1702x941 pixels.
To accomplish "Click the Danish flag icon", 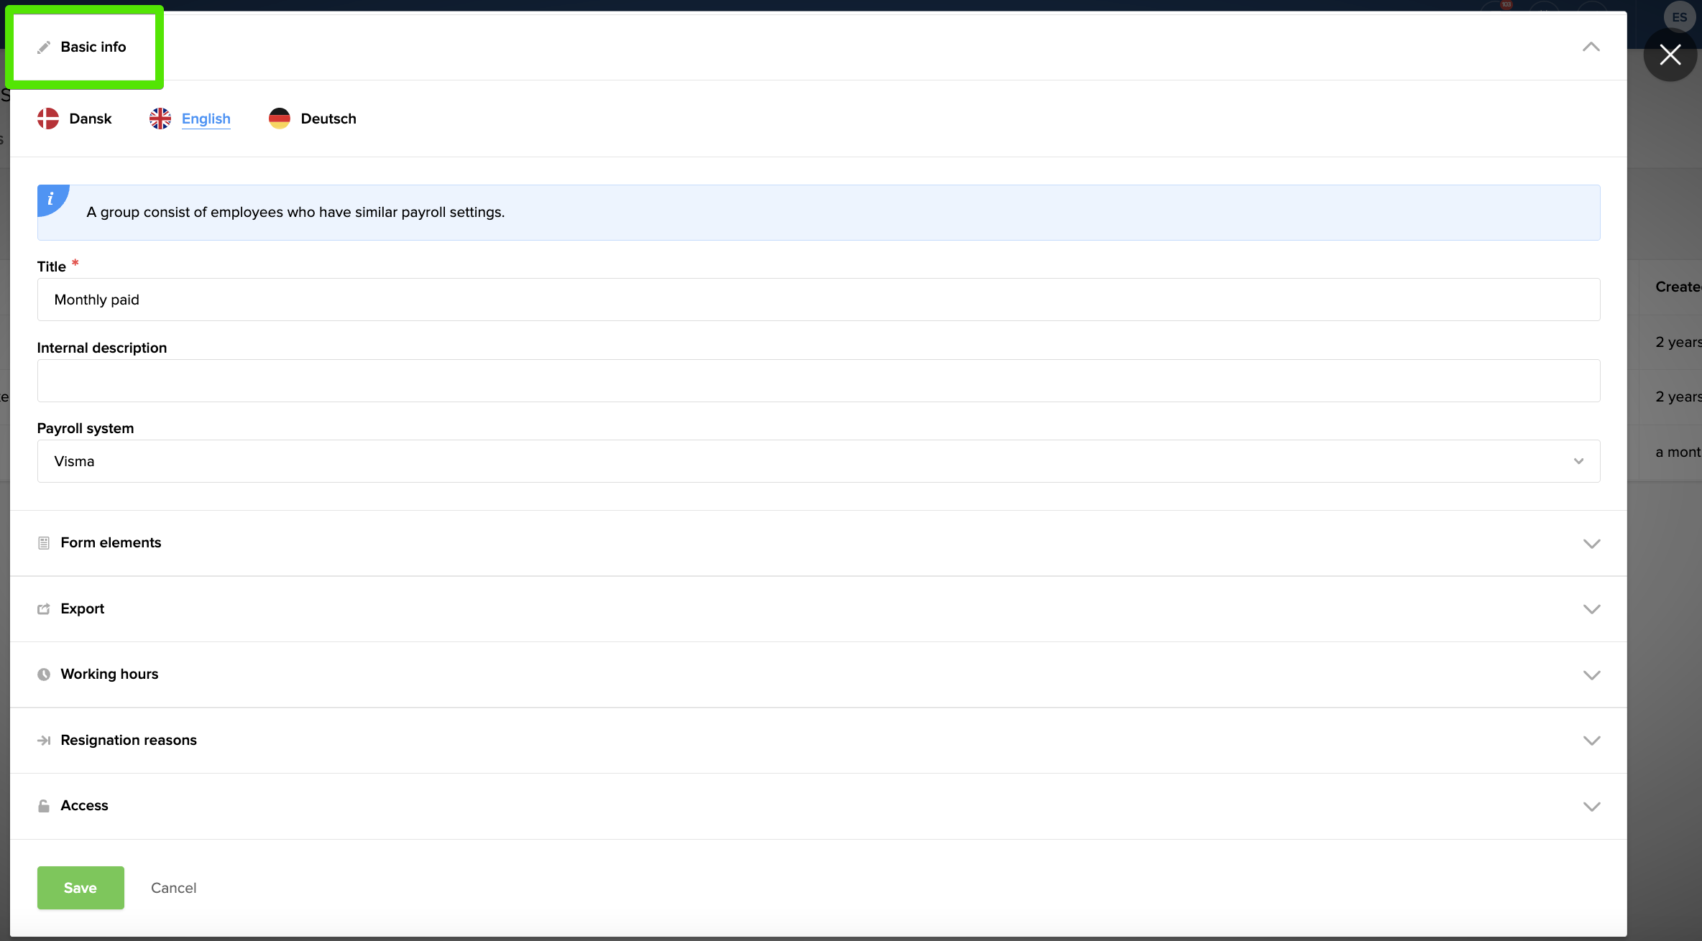I will [48, 119].
